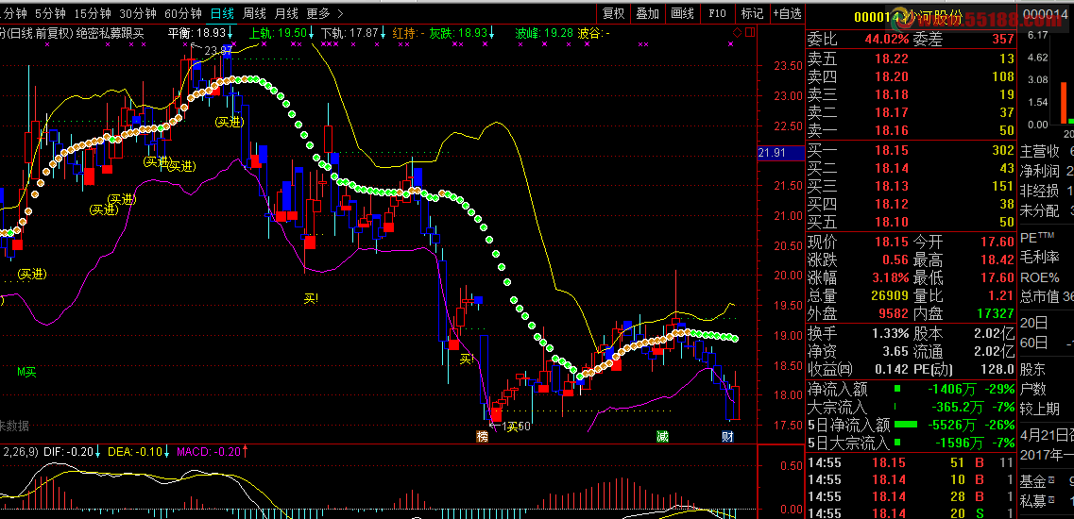Click the 买四 18.12 order row
Screen dimensions: 1074x519
point(912,204)
